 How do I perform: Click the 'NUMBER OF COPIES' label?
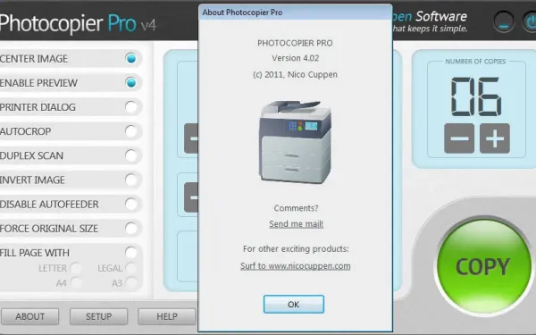click(x=475, y=62)
